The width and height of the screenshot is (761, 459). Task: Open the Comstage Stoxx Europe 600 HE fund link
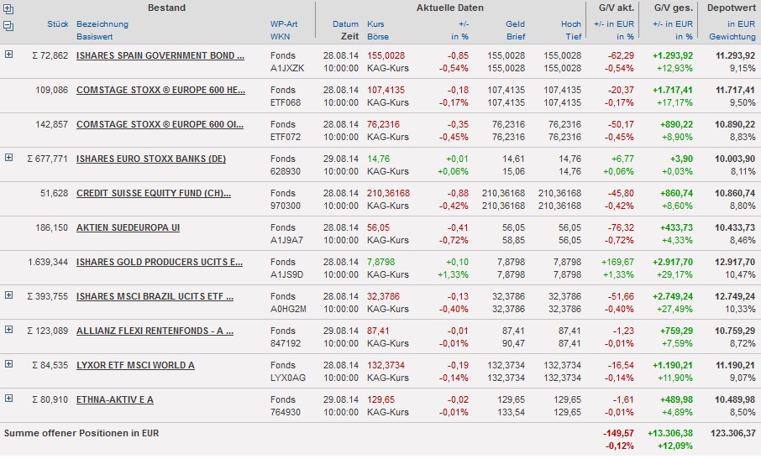[160, 90]
